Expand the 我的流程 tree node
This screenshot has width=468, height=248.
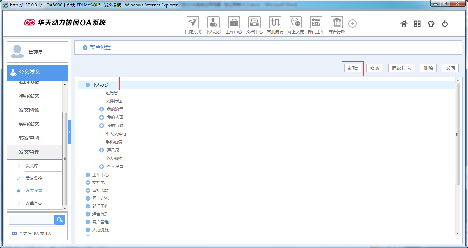pyautogui.click(x=101, y=109)
